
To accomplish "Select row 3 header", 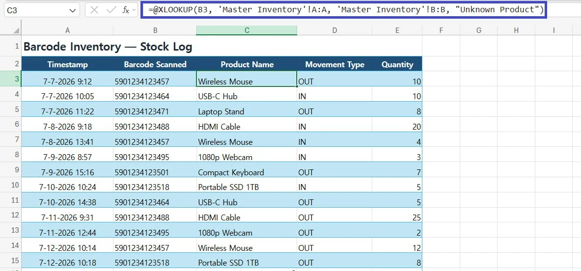I will [10, 79].
